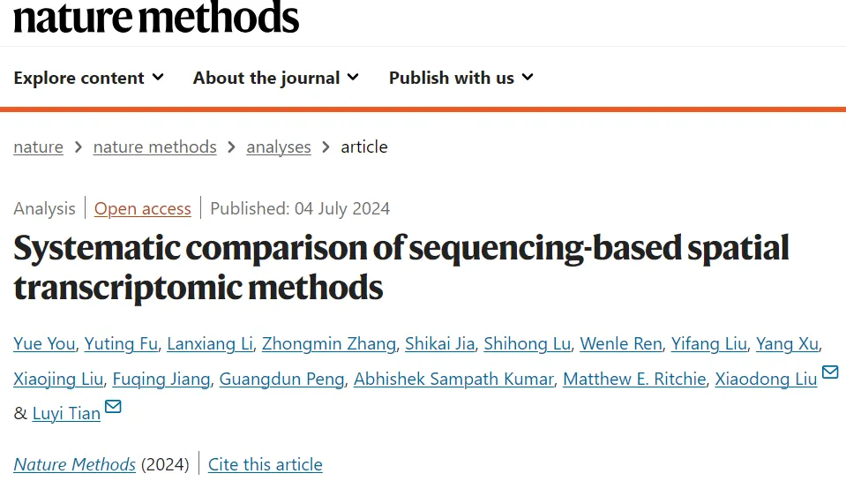This screenshot has width=846, height=481.
Task: Navigate to analyses breadcrumb
Action: click(x=279, y=147)
